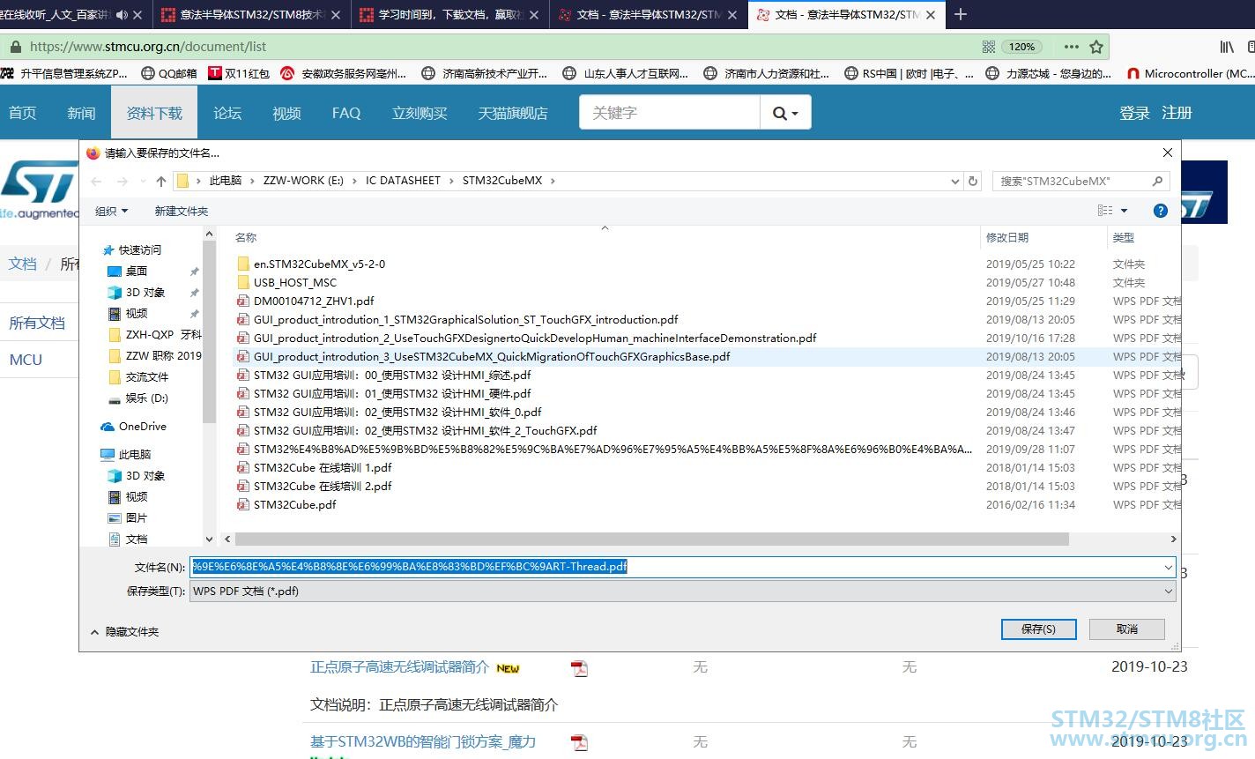Screen dimensions: 1255x759
Task: Select the USB_HOST_MSC folder
Action: (x=286, y=282)
